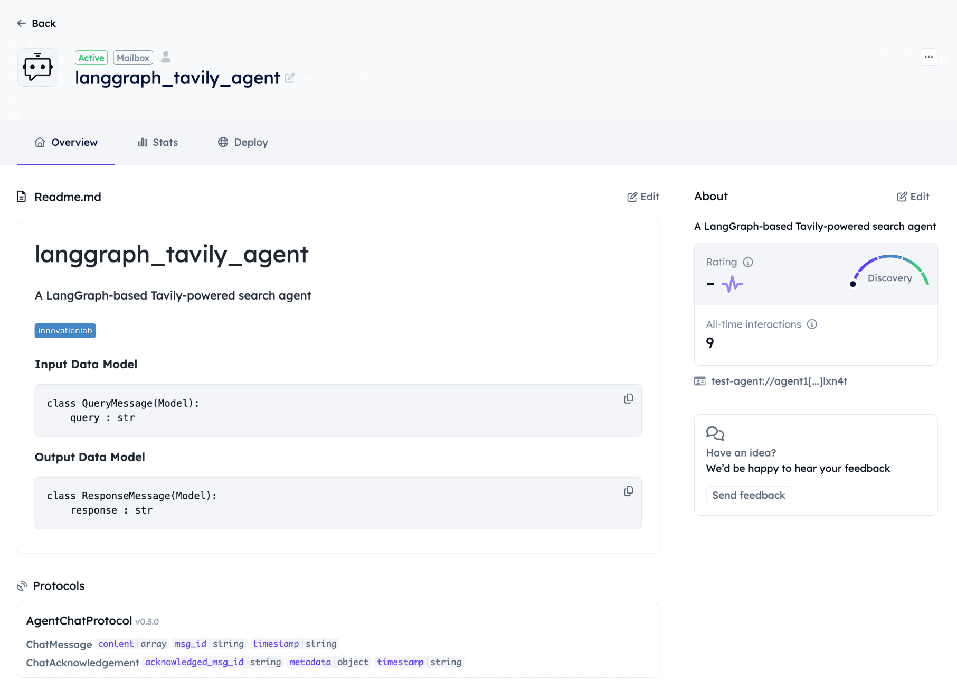
Task: Open the Overview tab
Action: 66,142
